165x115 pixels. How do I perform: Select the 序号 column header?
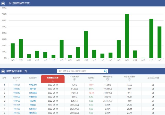point(4,77)
